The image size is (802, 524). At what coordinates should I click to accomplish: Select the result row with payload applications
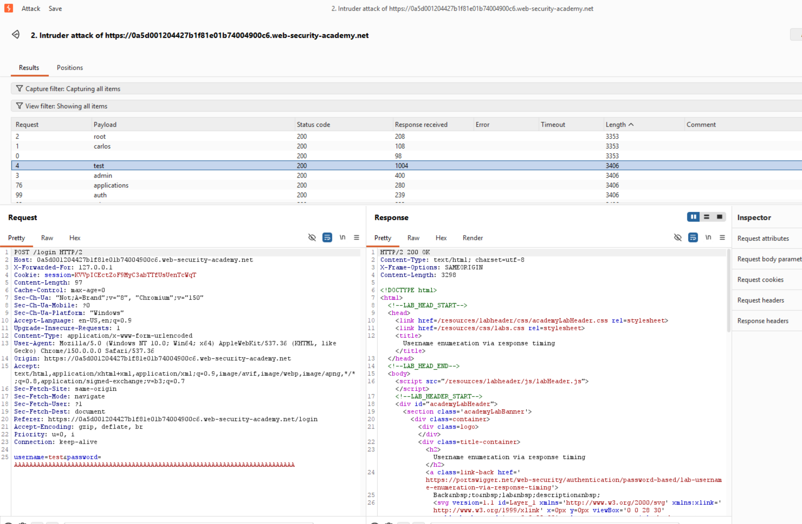tap(406, 185)
